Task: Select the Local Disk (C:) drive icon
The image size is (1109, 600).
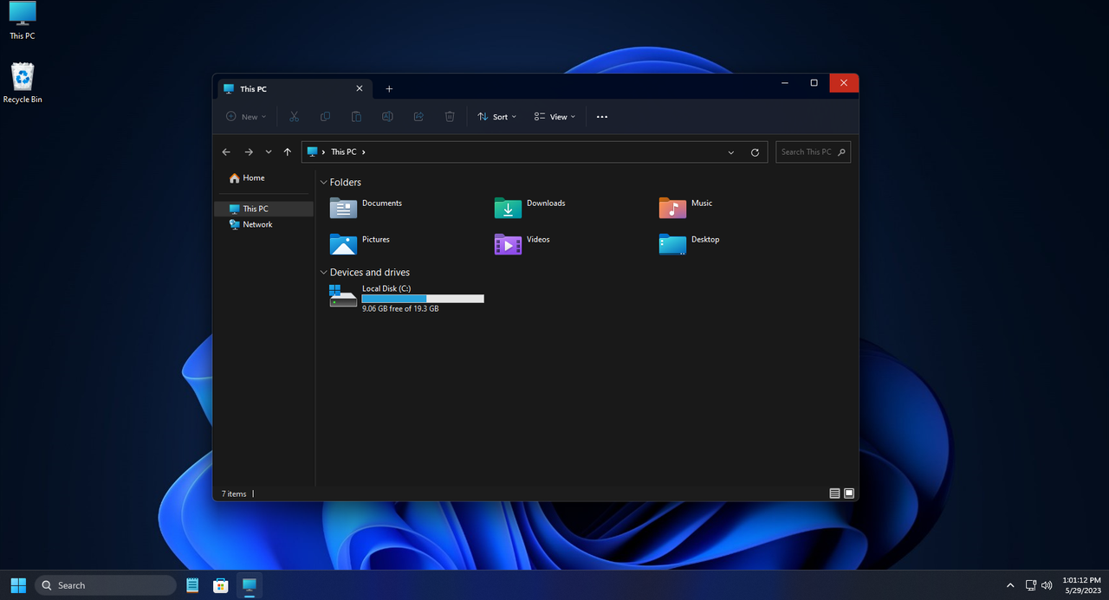Action: pos(343,296)
